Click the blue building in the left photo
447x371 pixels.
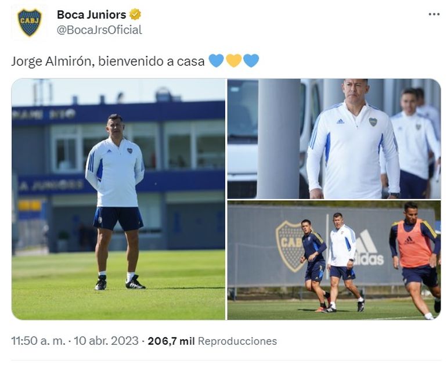tap(118, 174)
